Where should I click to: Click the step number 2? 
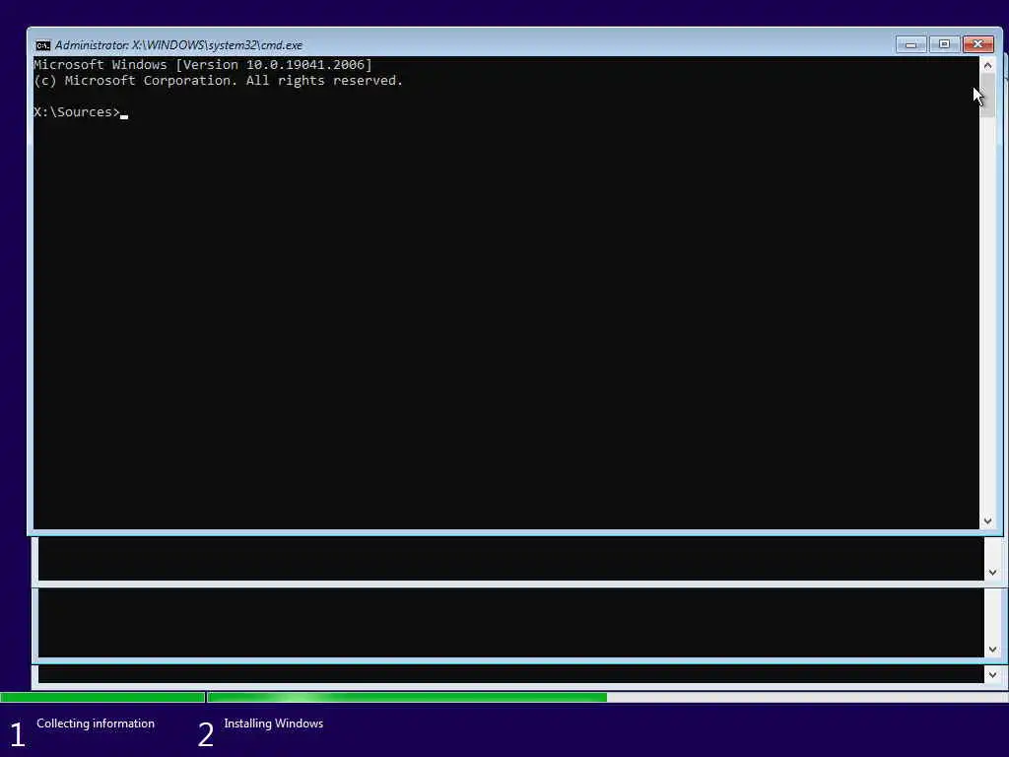click(x=205, y=734)
